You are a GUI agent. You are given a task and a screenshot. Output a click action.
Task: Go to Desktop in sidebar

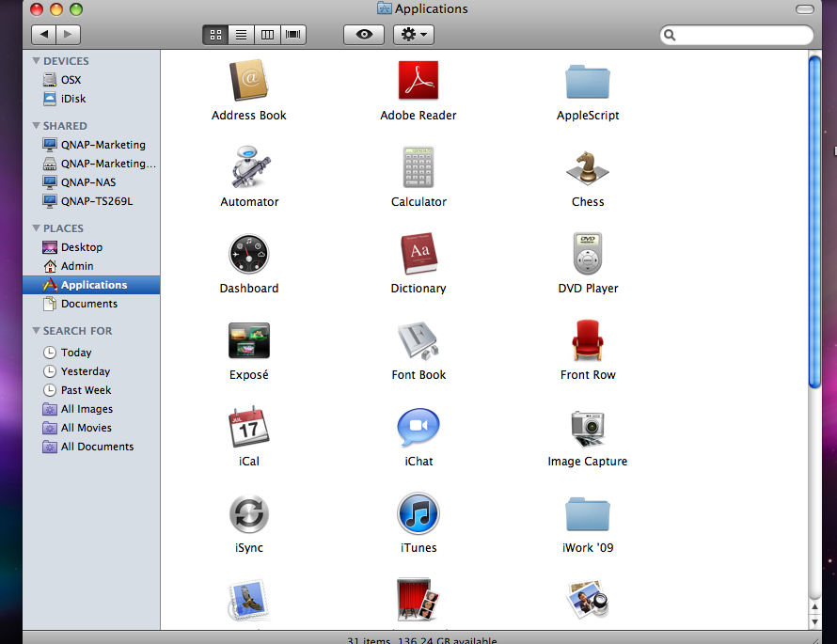click(x=91, y=247)
